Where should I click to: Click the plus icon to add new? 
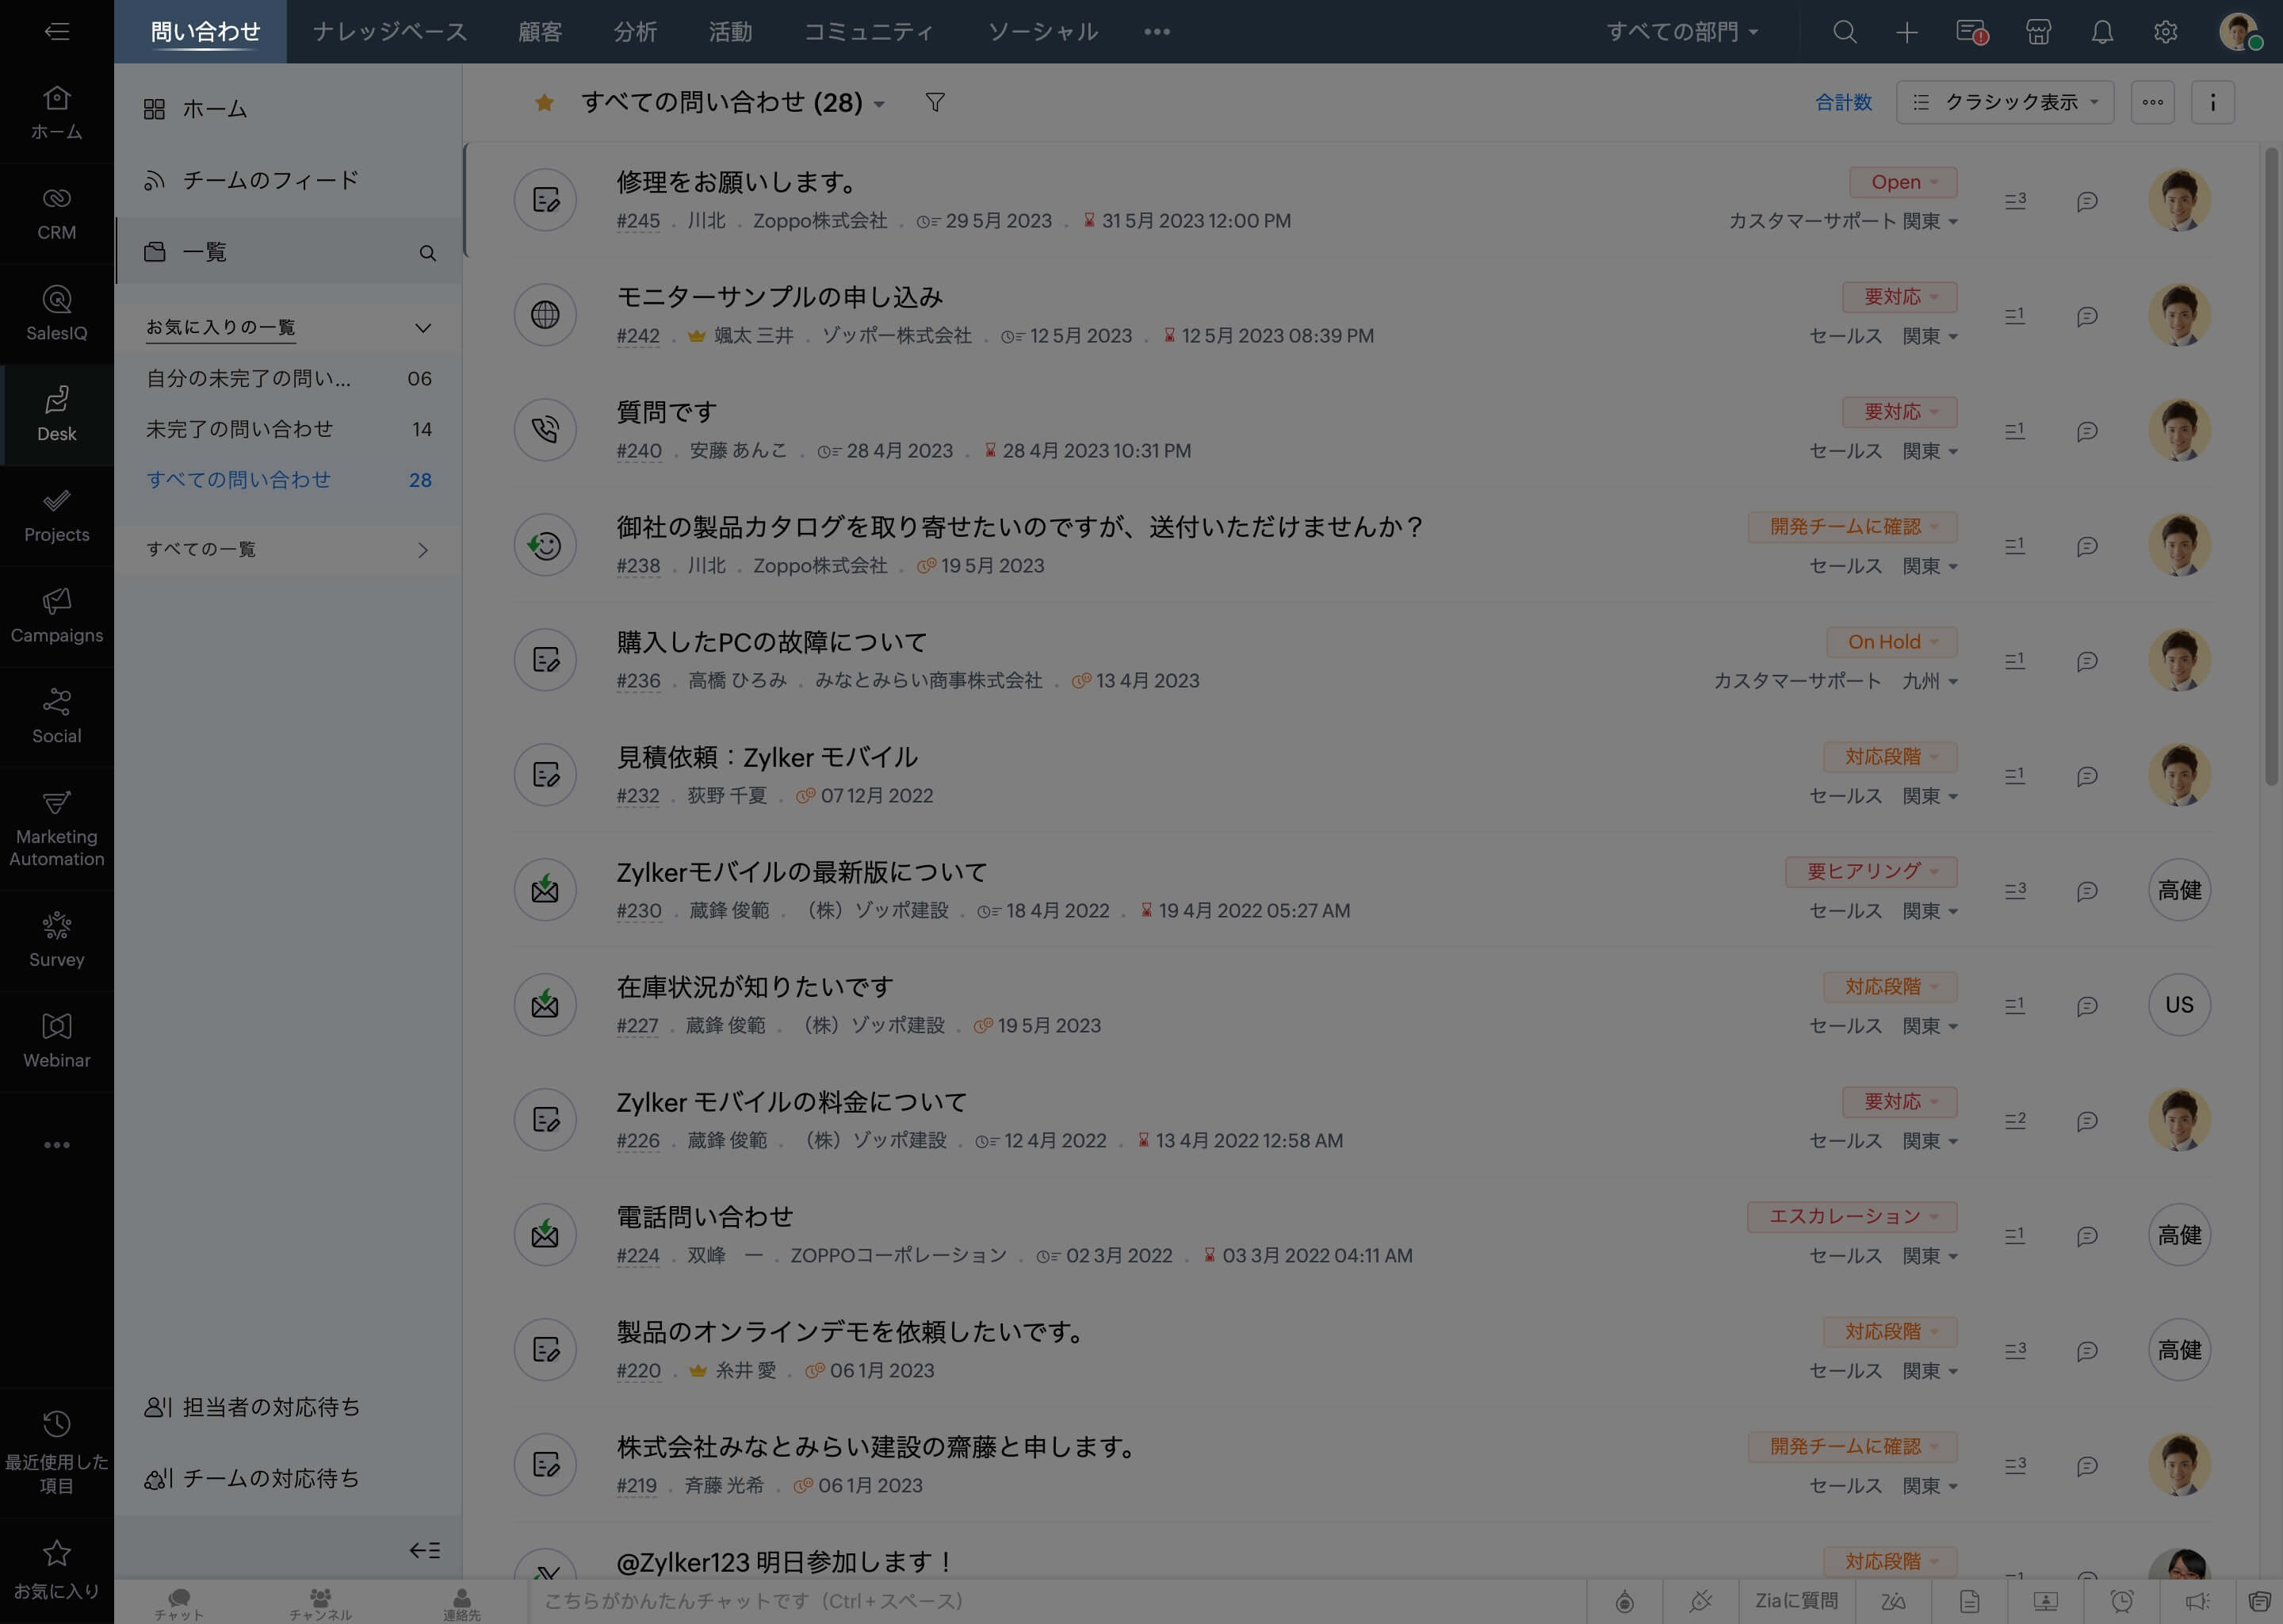pos(1907,32)
